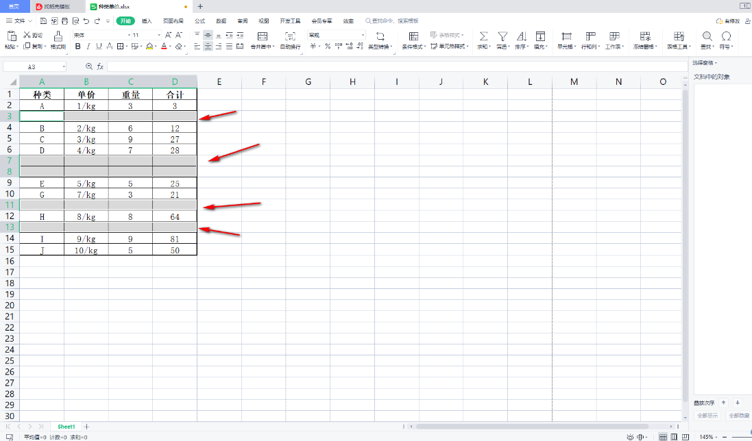Open the Data (数据) tab
The image size is (752, 441).
click(221, 21)
